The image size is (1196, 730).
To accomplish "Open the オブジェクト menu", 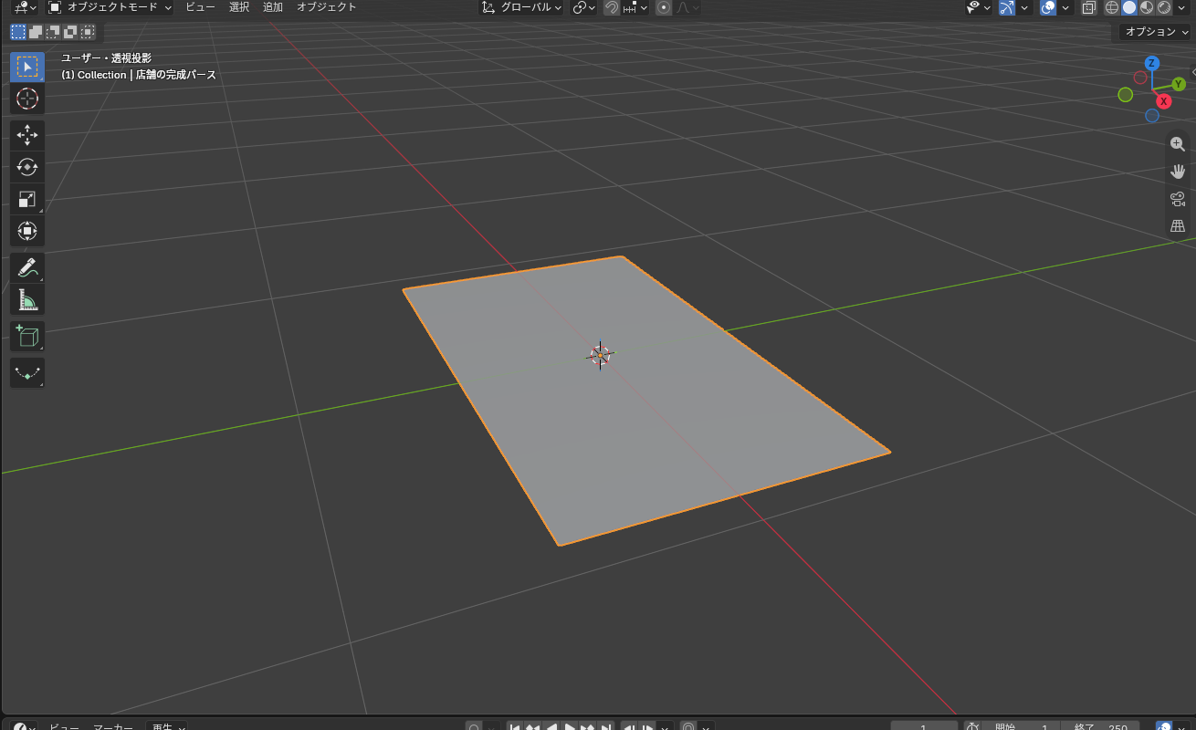I will click(327, 7).
